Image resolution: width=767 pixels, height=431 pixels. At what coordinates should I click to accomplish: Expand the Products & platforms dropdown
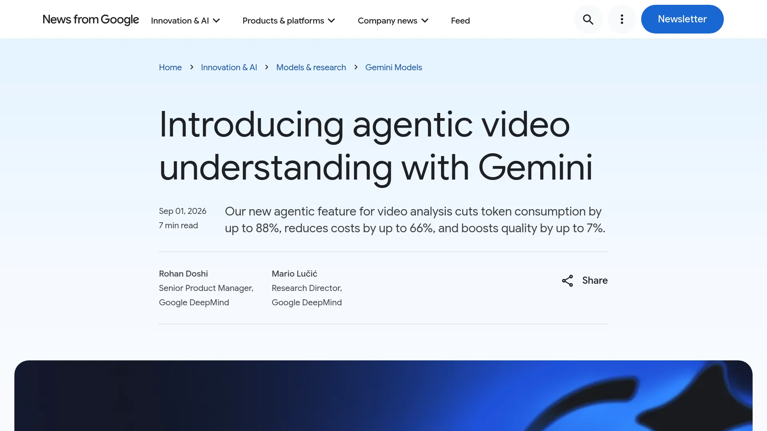pyautogui.click(x=289, y=21)
